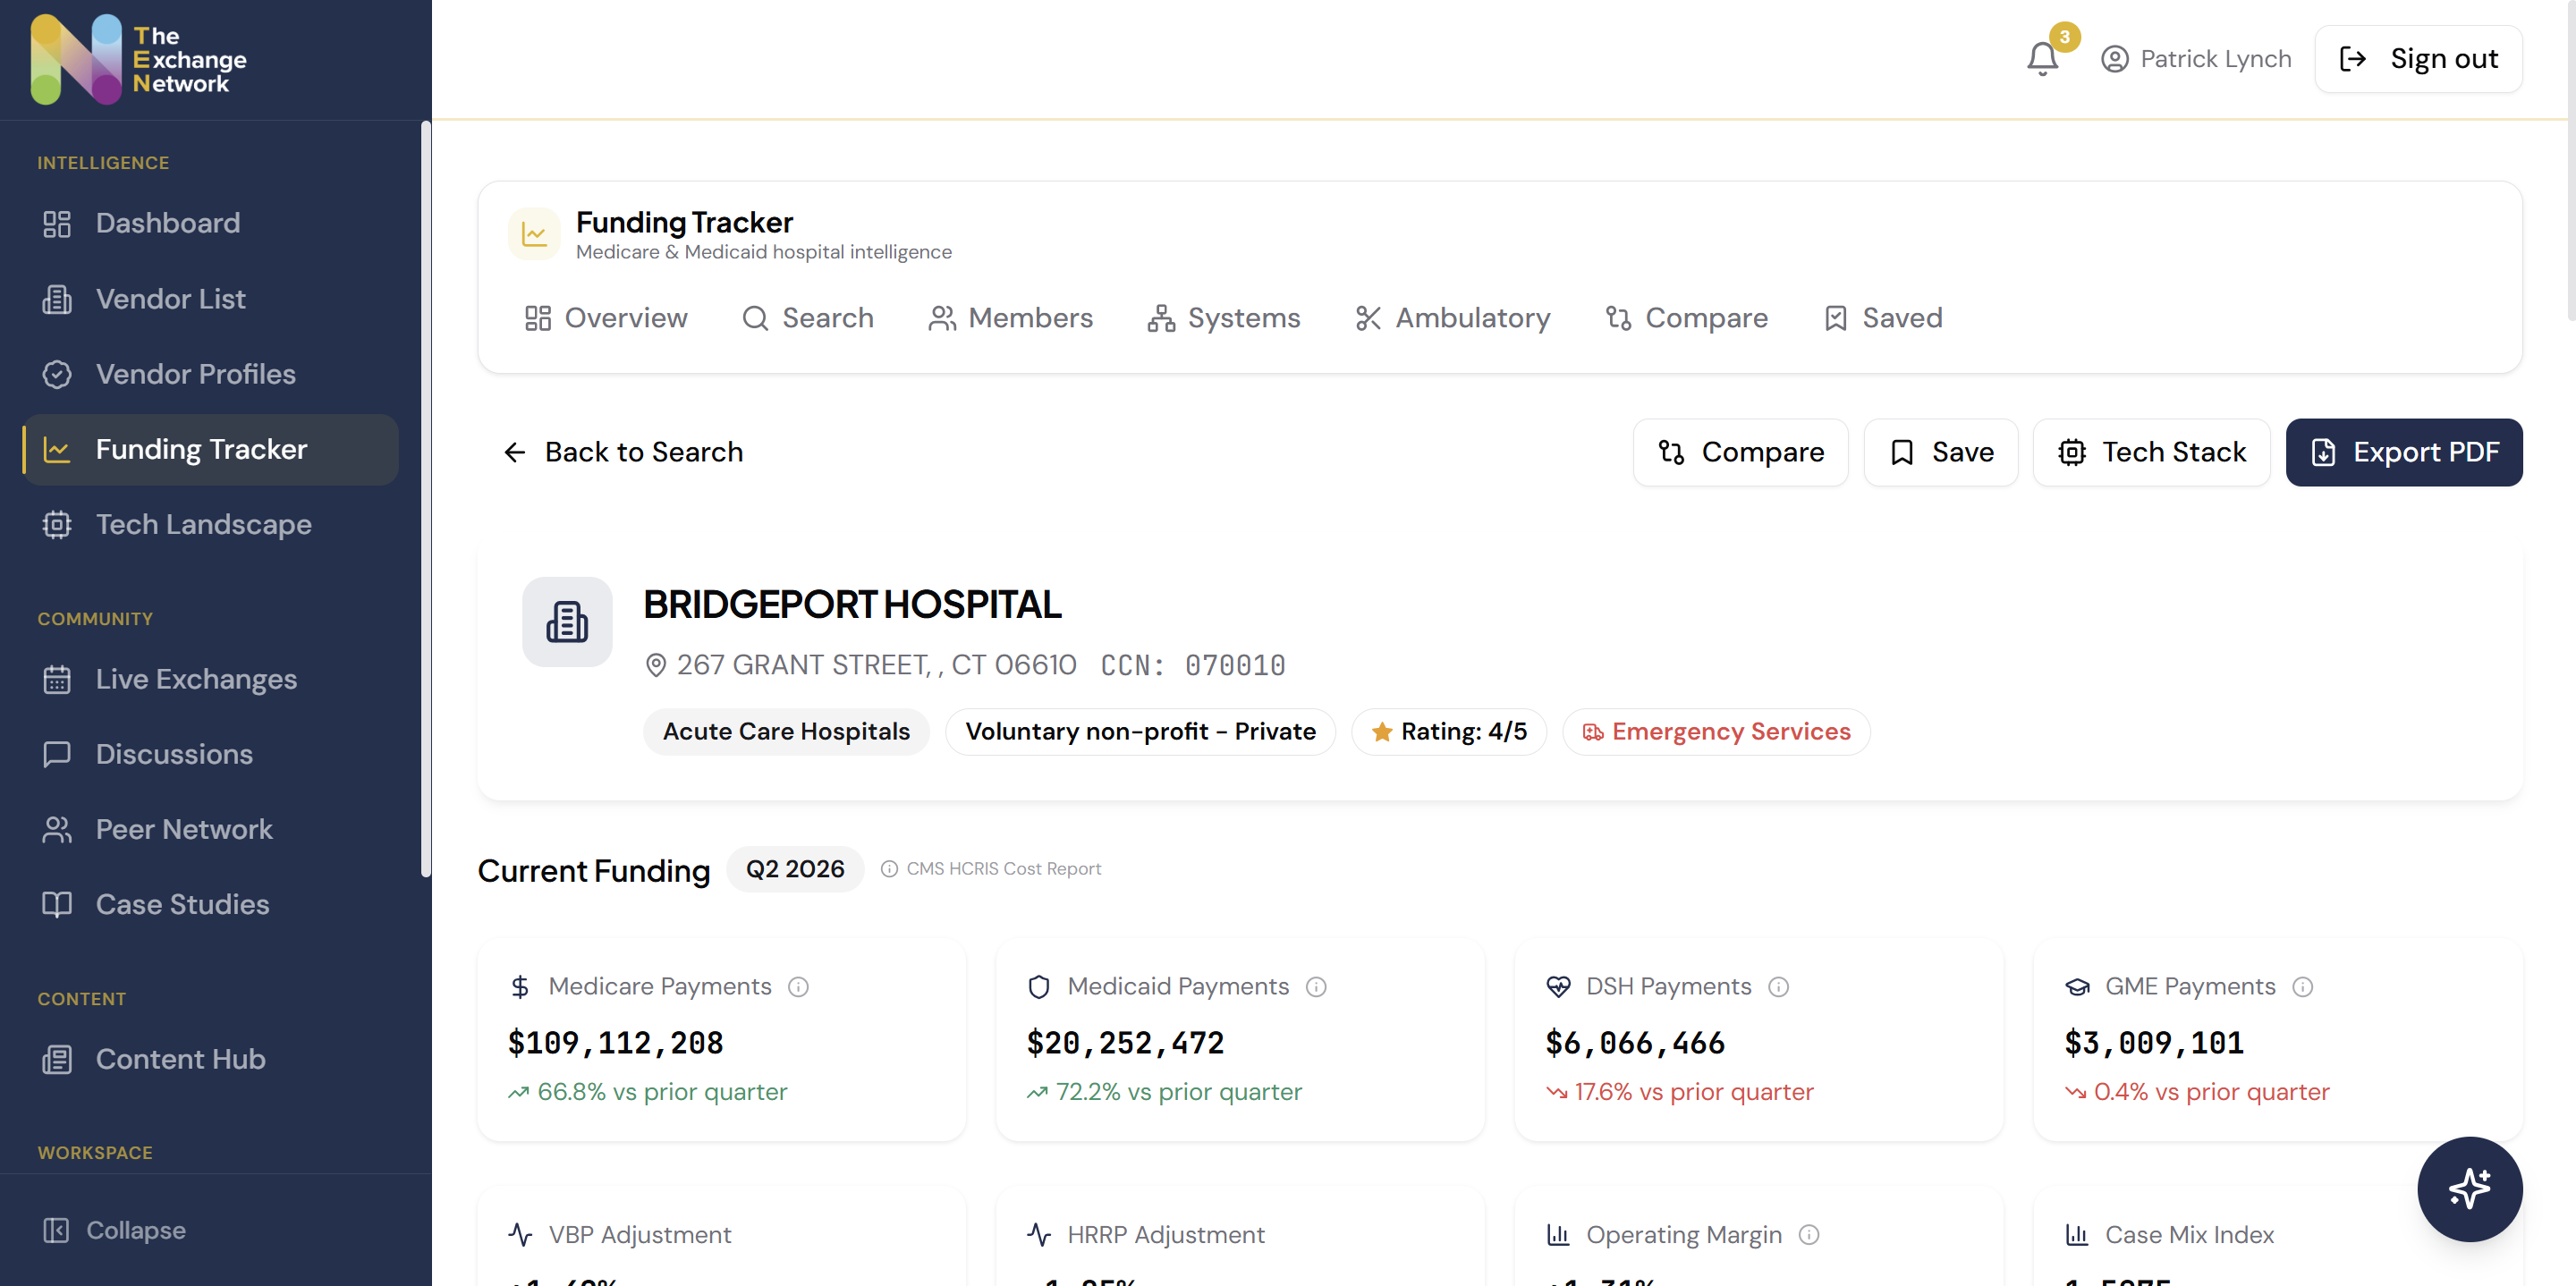Open the Saved tab
Viewport: 2576px width, 1286px height.
point(1883,318)
